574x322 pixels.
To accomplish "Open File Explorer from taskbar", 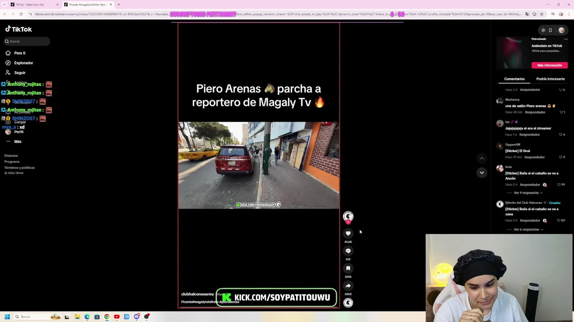I will coord(77,317).
